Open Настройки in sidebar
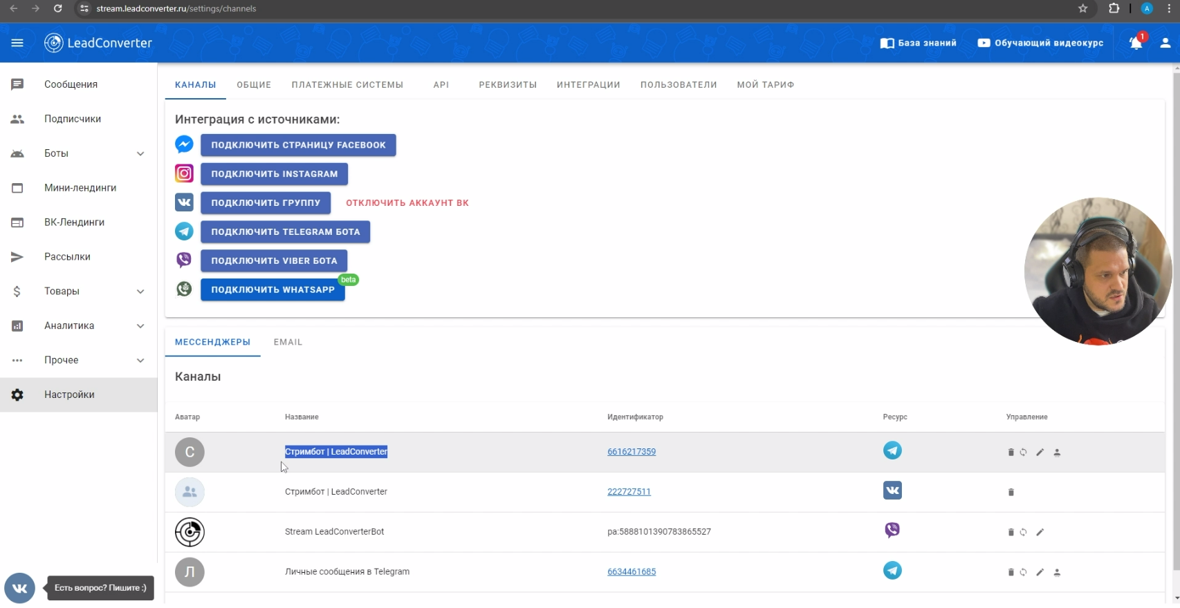 click(x=78, y=395)
